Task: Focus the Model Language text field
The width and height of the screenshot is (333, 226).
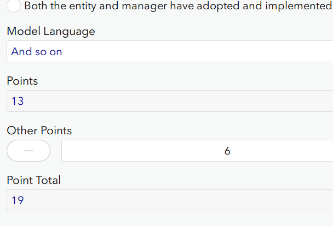Action: click(170, 52)
